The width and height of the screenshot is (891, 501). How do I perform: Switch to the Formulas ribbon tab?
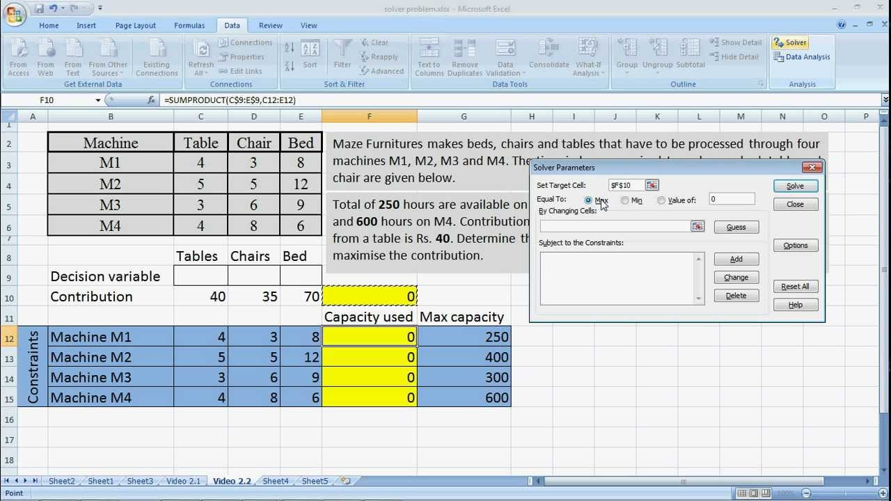click(189, 25)
